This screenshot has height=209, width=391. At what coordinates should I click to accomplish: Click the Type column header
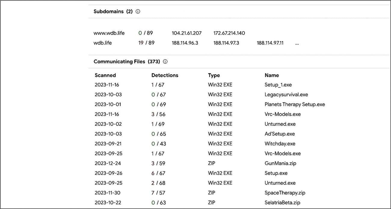tap(214, 75)
